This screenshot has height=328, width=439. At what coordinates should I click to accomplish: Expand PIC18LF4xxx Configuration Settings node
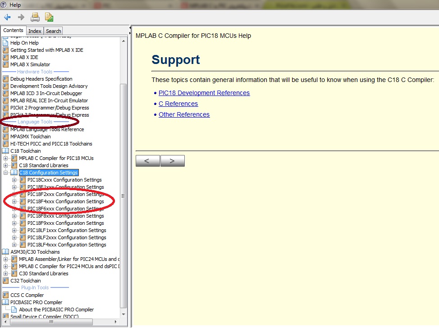click(x=14, y=245)
